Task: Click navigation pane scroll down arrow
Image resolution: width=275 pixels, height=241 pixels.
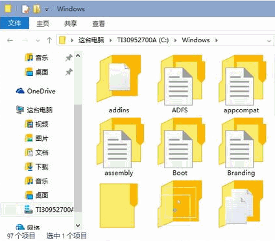Action: click(78, 225)
